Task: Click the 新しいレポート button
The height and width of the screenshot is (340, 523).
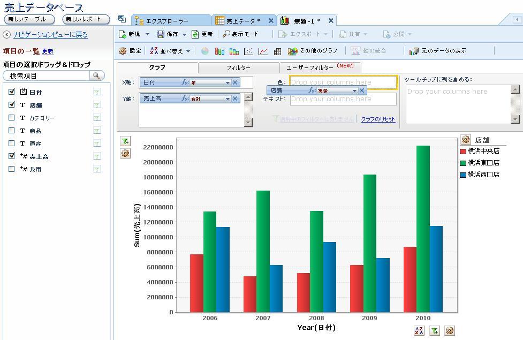Action: [86, 19]
